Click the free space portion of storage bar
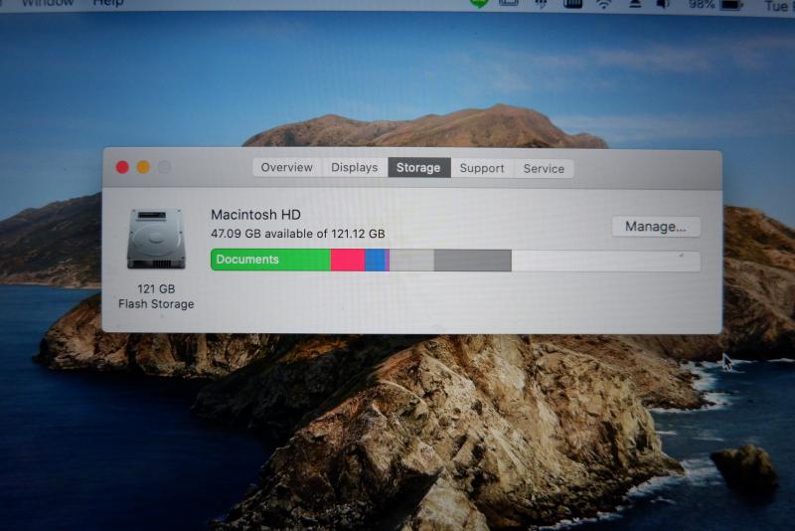The width and height of the screenshot is (795, 531). 606,262
